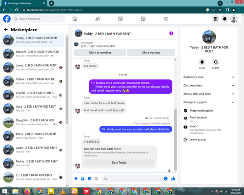244x195 pixels.
Task: Click the Search Facebook field
Action: click(39, 19)
